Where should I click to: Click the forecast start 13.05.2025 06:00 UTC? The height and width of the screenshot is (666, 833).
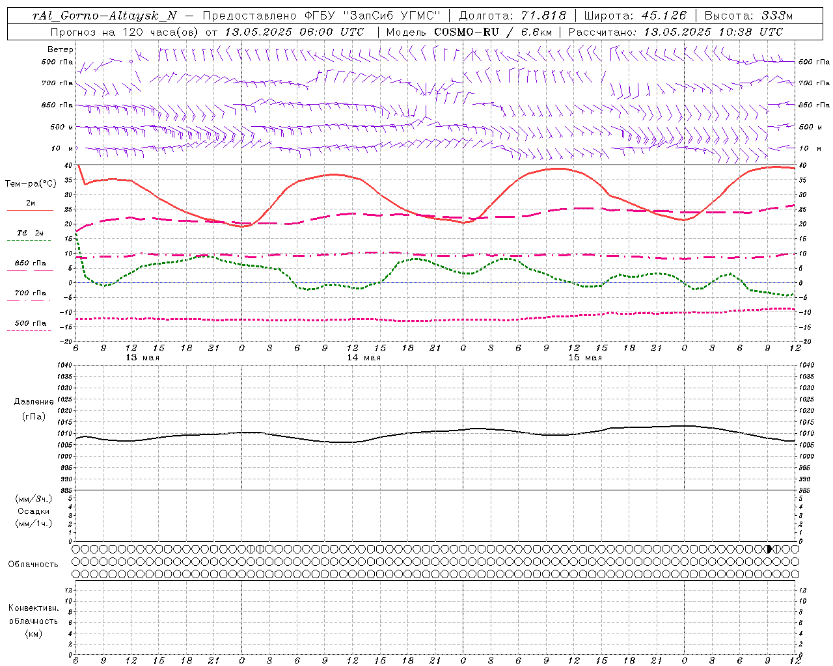point(294,32)
